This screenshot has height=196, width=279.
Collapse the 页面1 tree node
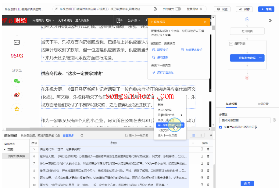click(5, 150)
